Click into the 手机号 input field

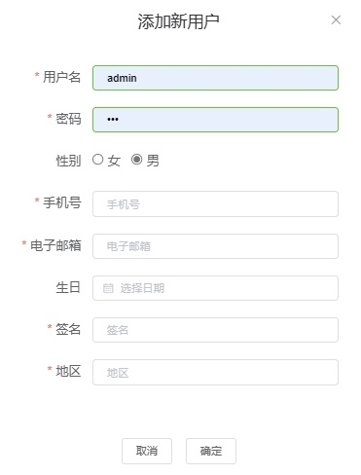[215, 204]
